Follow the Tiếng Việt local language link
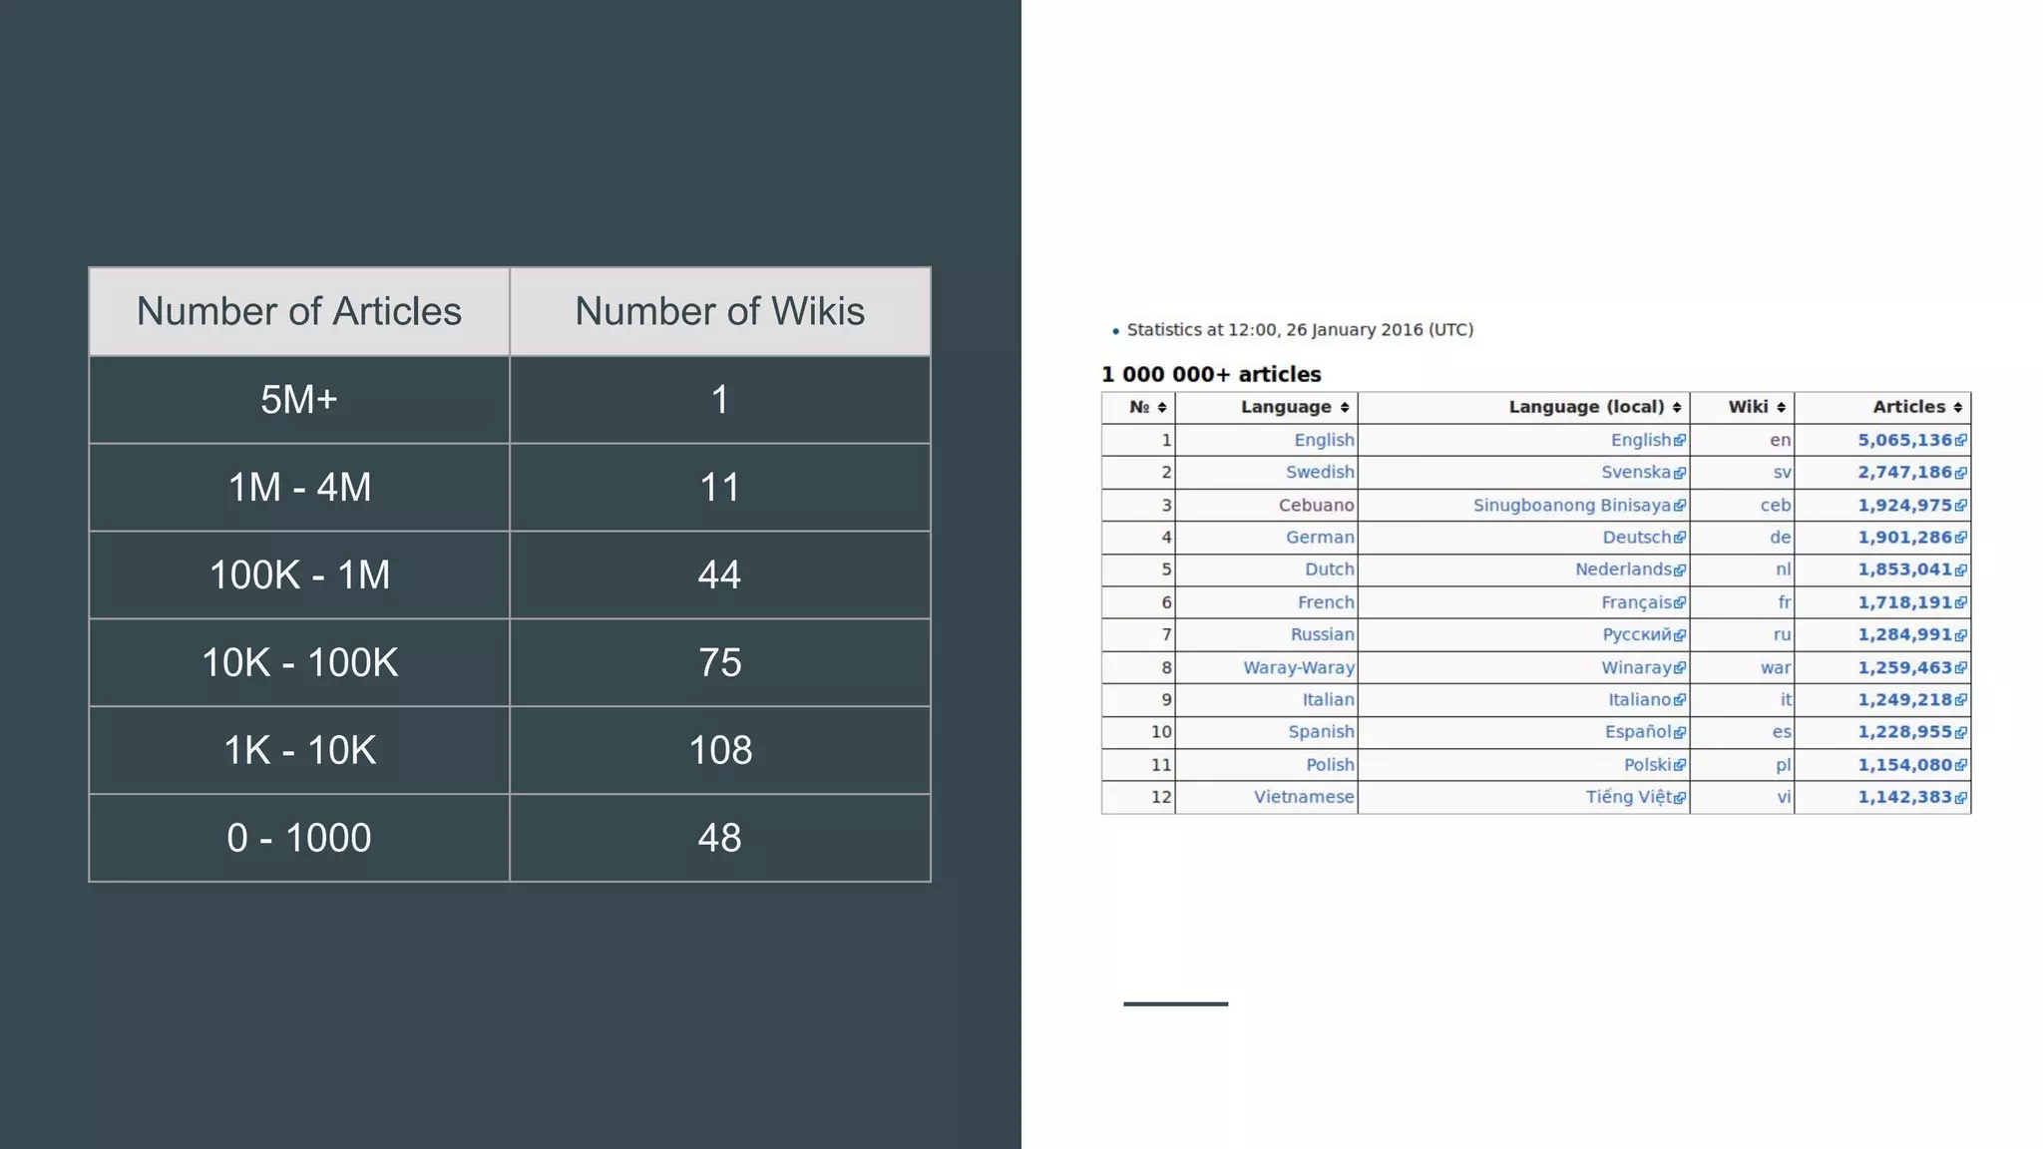The image size is (2043, 1149). 1628,797
